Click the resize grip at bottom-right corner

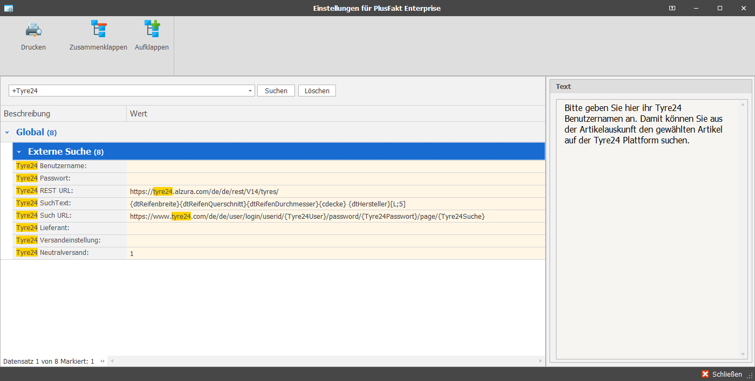coord(750,376)
